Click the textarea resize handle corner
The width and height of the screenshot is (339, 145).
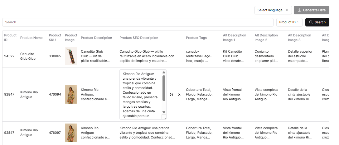coord(164,117)
